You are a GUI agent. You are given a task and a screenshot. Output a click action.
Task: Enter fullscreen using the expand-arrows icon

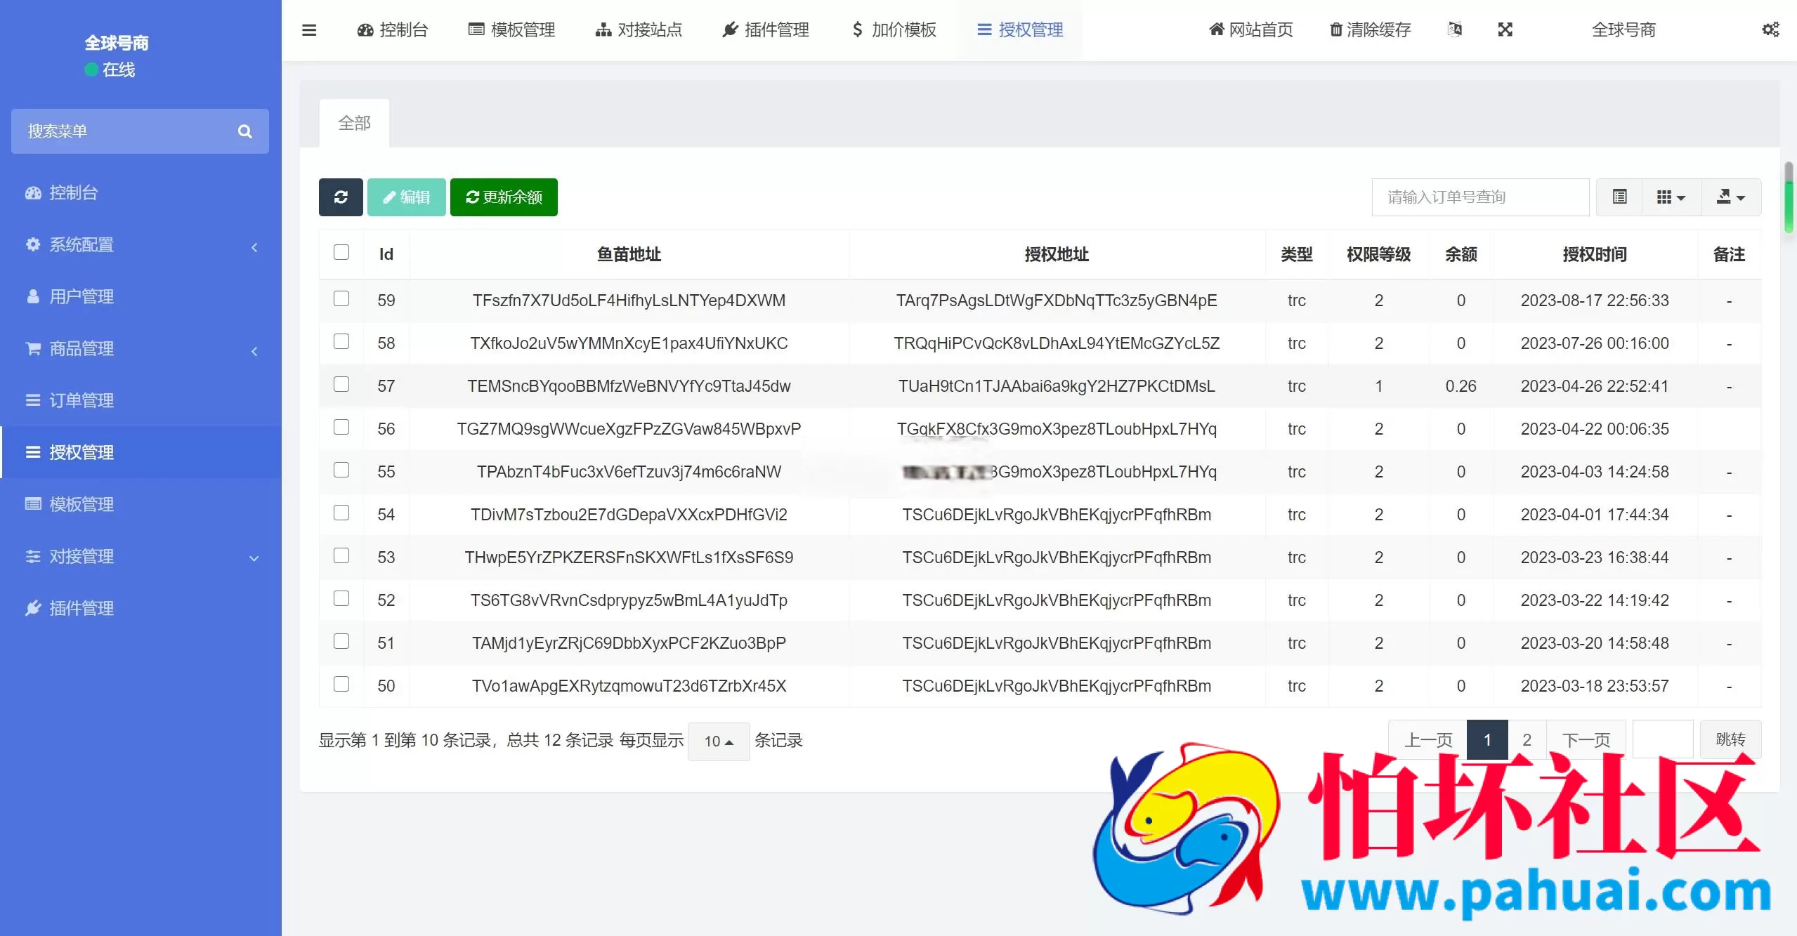click(1505, 29)
